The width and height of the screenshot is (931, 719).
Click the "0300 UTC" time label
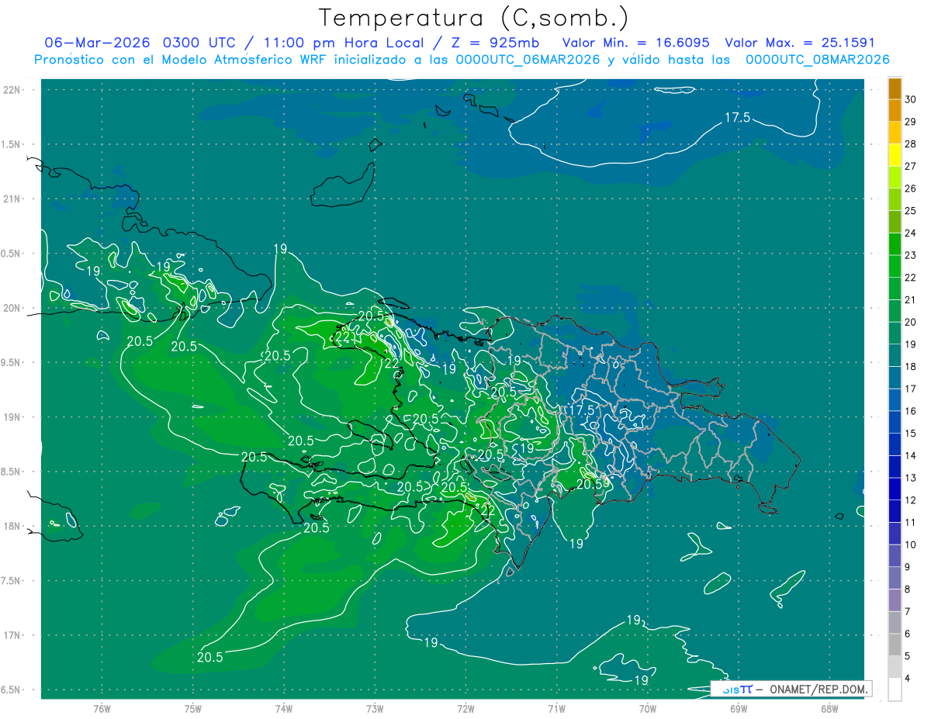[200, 43]
